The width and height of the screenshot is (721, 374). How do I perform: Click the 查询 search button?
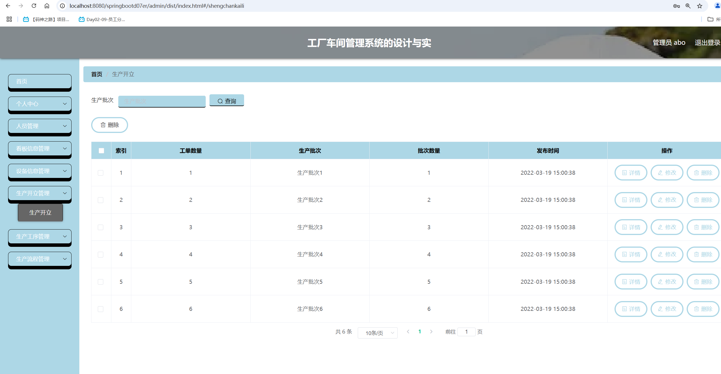click(226, 101)
